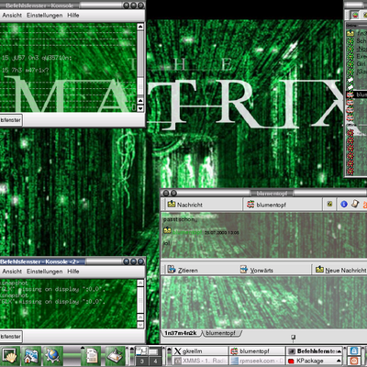The image size is (367, 367).
Task: Click scroll-down arrow in Konsole <2> scrollbar
Action: click(x=140, y=325)
